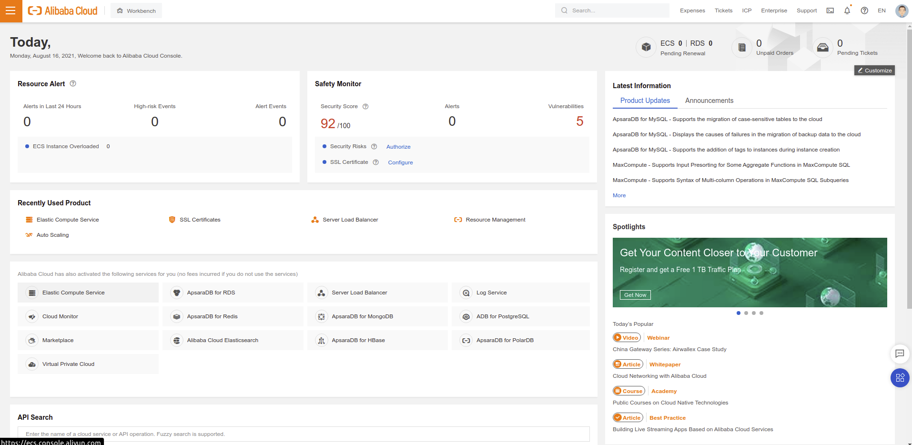This screenshot has height=445, width=912.
Task: Click ApsaraDB for RDS tile icon
Action: pyautogui.click(x=177, y=293)
